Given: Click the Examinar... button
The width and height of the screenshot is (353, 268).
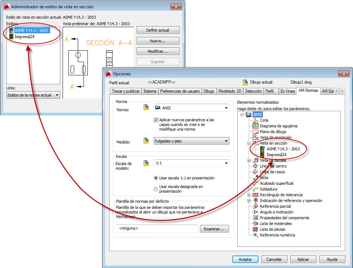Looking at the screenshot, I should tap(214, 229).
